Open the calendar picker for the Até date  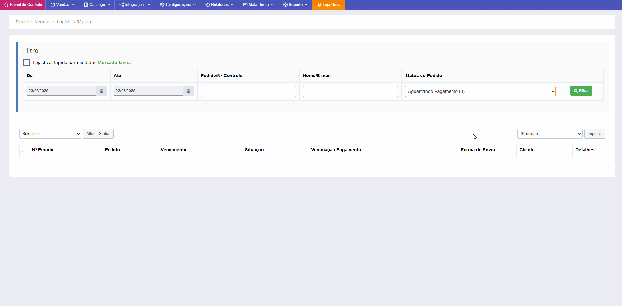pos(188,91)
